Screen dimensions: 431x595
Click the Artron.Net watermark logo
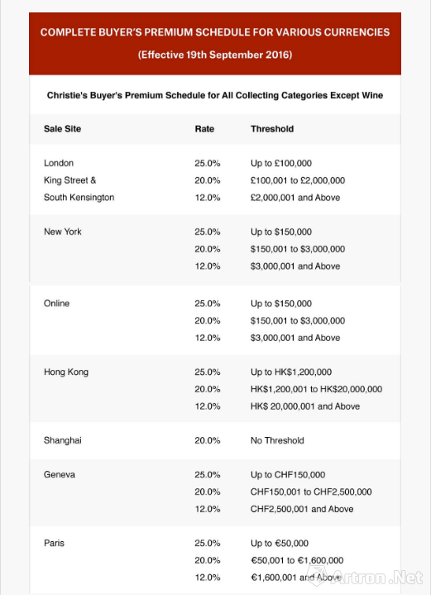365,577
